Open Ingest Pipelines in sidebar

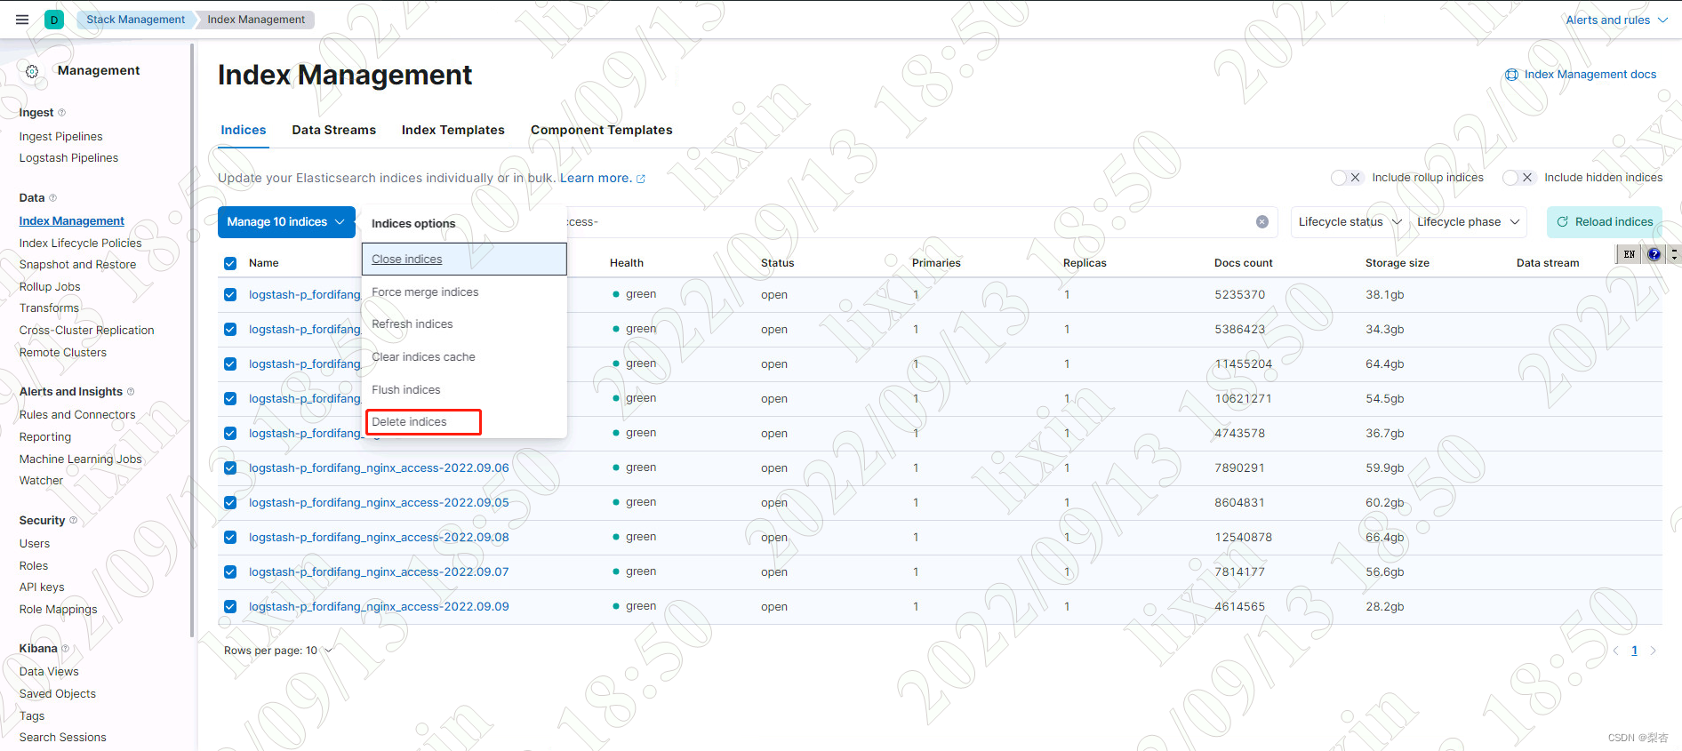pos(61,137)
